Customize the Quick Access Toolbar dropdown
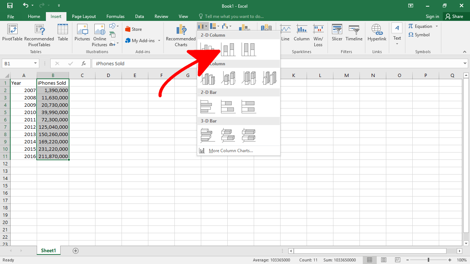 pos(59,5)
